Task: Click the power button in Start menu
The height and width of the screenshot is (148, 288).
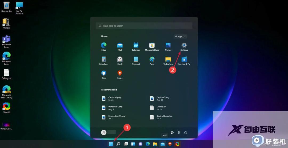Action: pos(186,132)
